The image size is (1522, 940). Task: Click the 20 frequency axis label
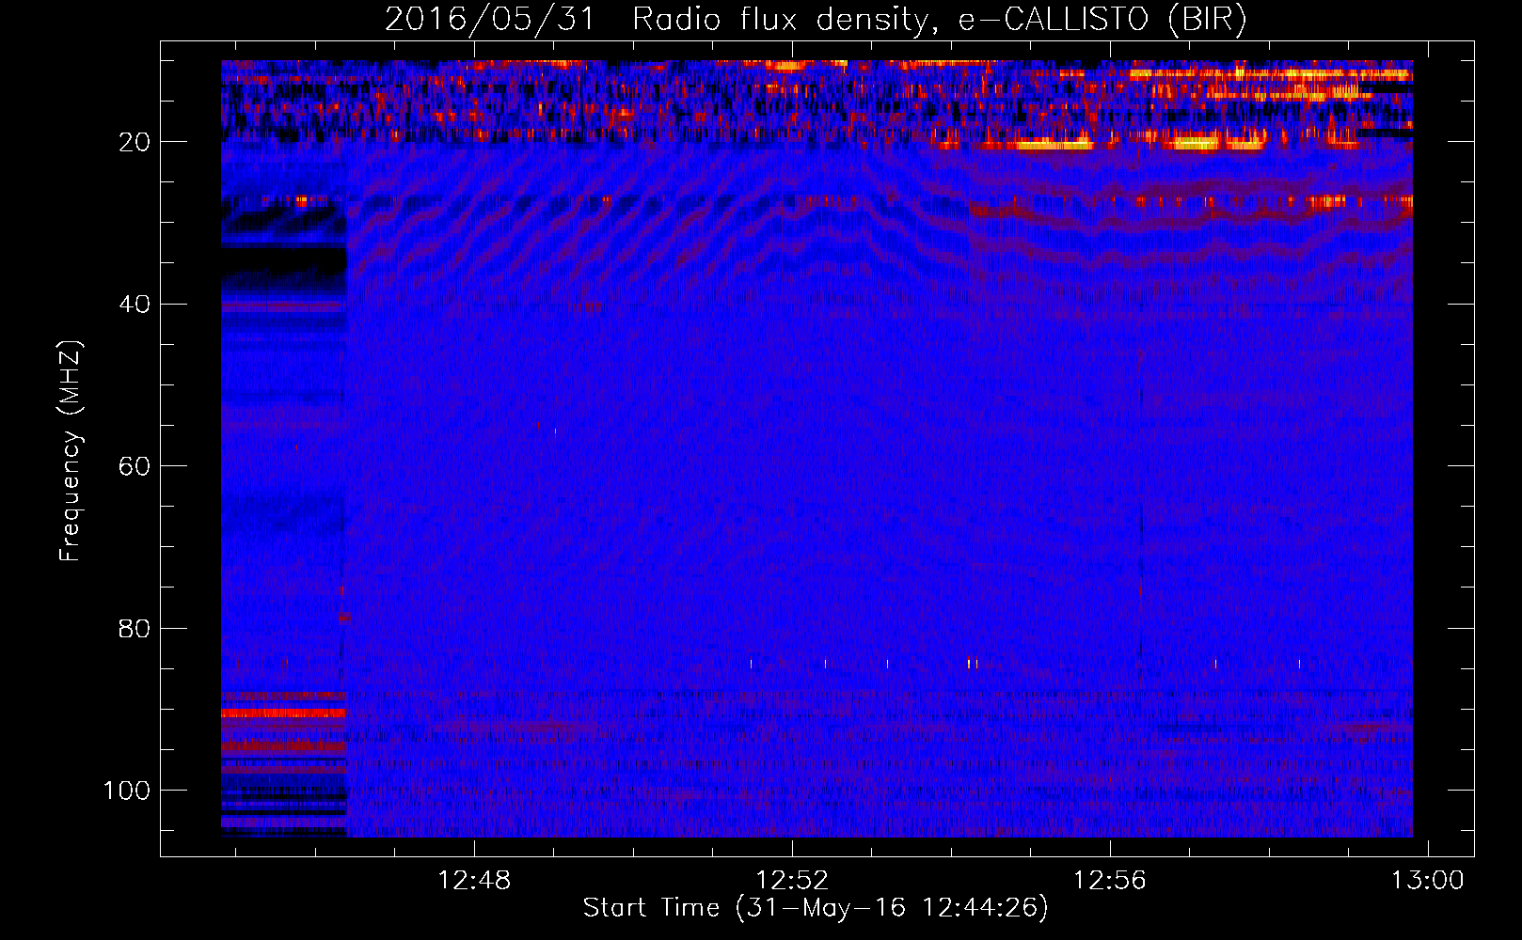pyautogui.click(x=135, y=142)
